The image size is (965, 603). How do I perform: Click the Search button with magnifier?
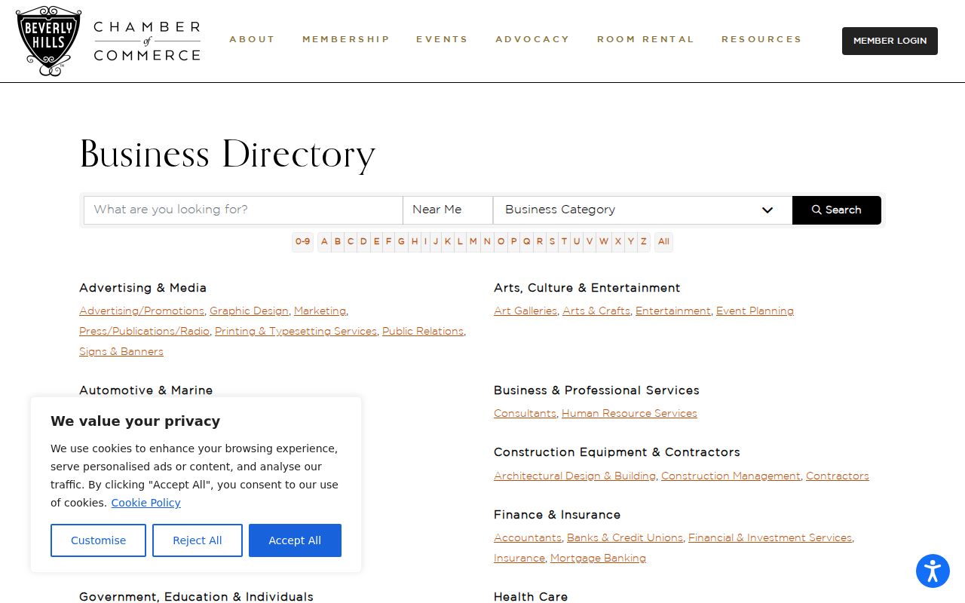(x=836, y=210)
